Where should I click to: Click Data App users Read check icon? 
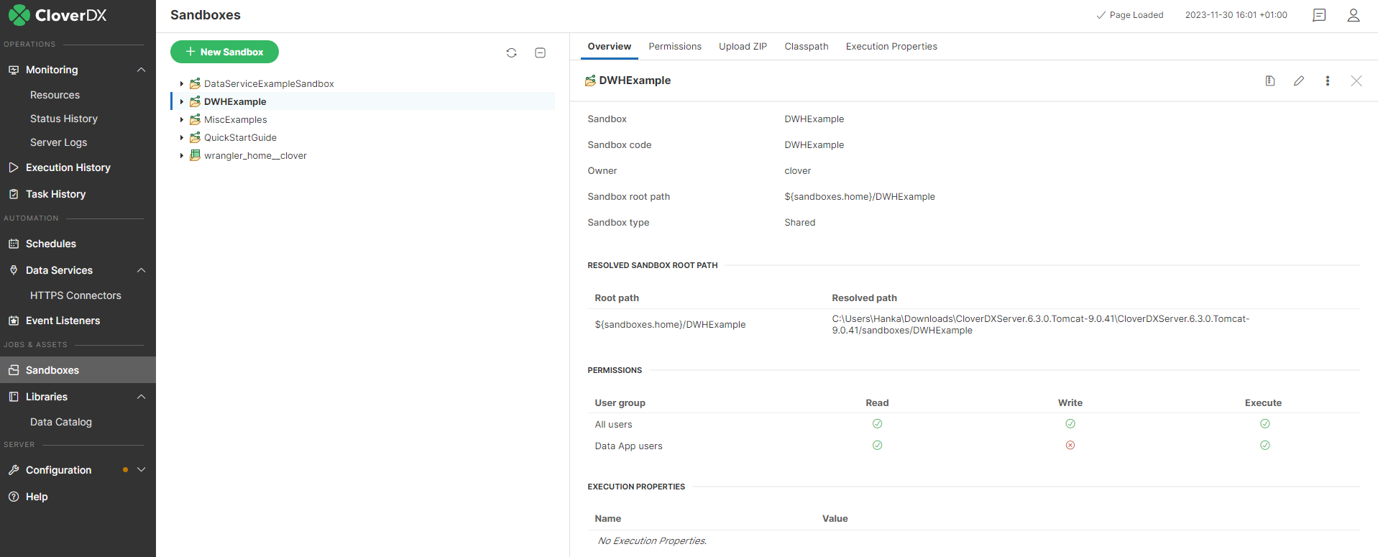pyautogui.click(x=877, y=446)
